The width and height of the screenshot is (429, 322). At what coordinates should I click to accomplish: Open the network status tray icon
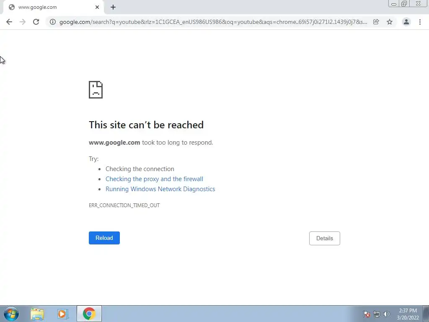point(377,314)
